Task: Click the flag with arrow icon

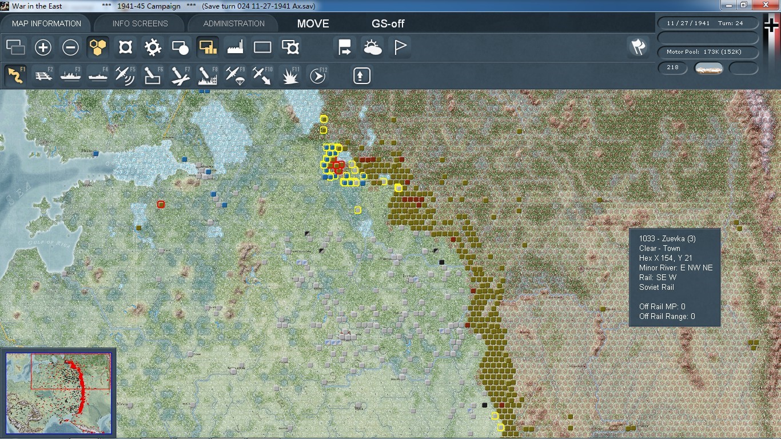Action: pyautogui.click(x=345, y=47)
